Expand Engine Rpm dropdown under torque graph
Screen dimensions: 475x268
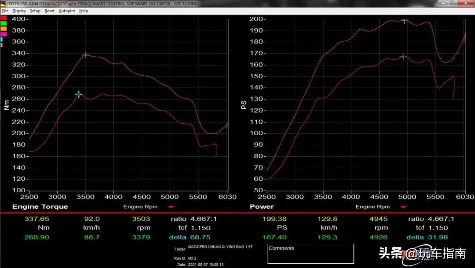pos(171,207)
